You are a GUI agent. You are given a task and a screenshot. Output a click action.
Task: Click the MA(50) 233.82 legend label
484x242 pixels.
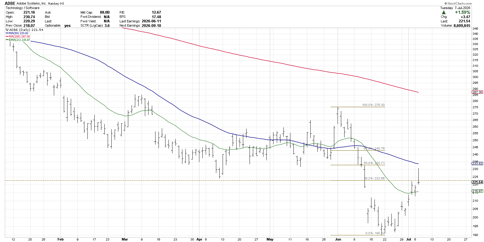pos(18,33)
